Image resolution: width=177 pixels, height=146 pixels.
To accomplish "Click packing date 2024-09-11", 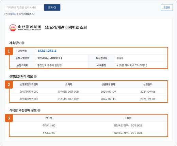I will point(108,99).
